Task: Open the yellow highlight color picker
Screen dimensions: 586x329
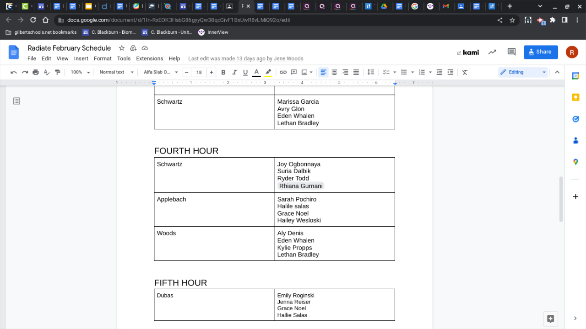Action: point(268,72)
